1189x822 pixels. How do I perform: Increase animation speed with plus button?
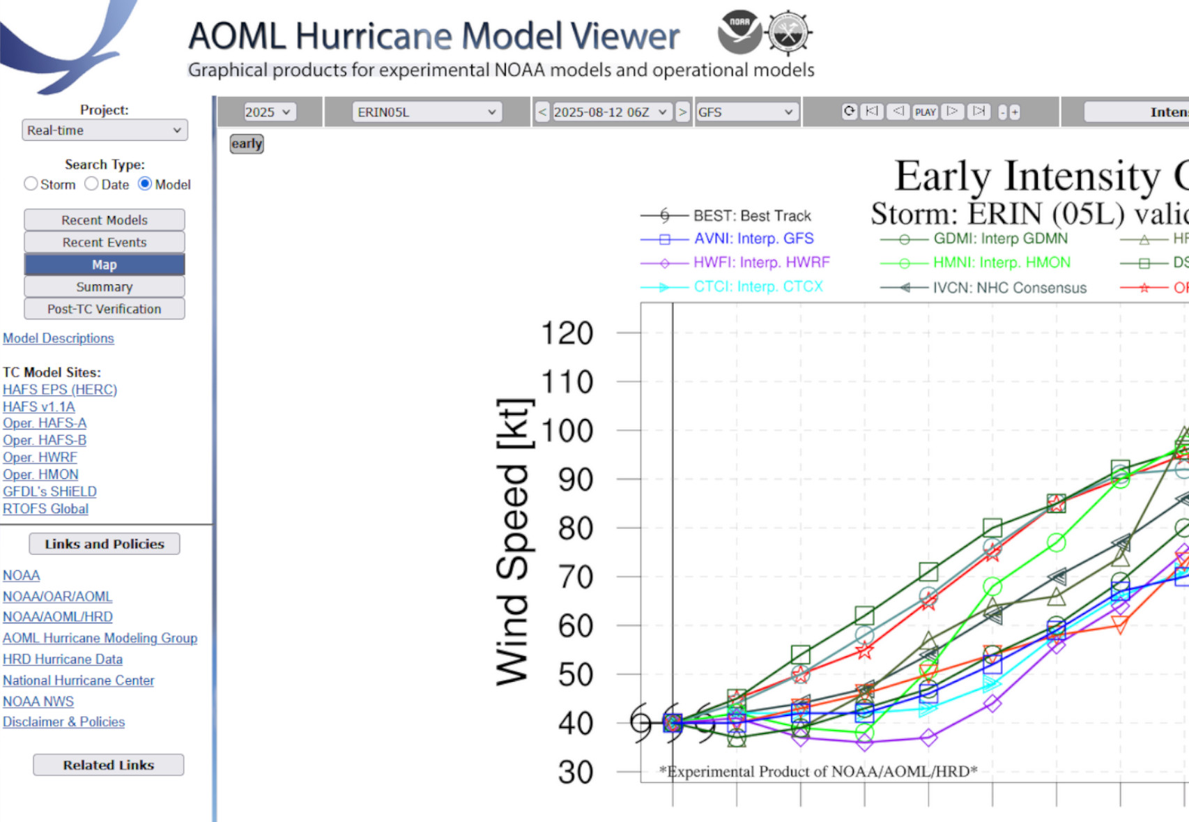(1015, 112)
